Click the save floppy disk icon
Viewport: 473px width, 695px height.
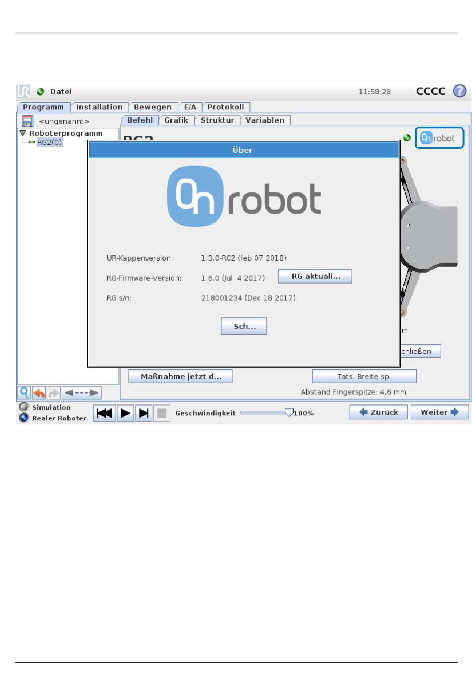click(27, 121)
